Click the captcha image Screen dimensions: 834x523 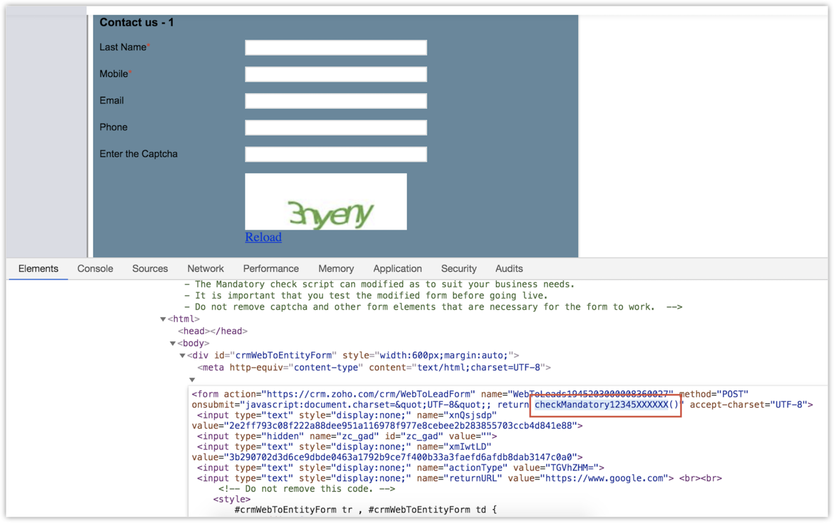point(326,202)
